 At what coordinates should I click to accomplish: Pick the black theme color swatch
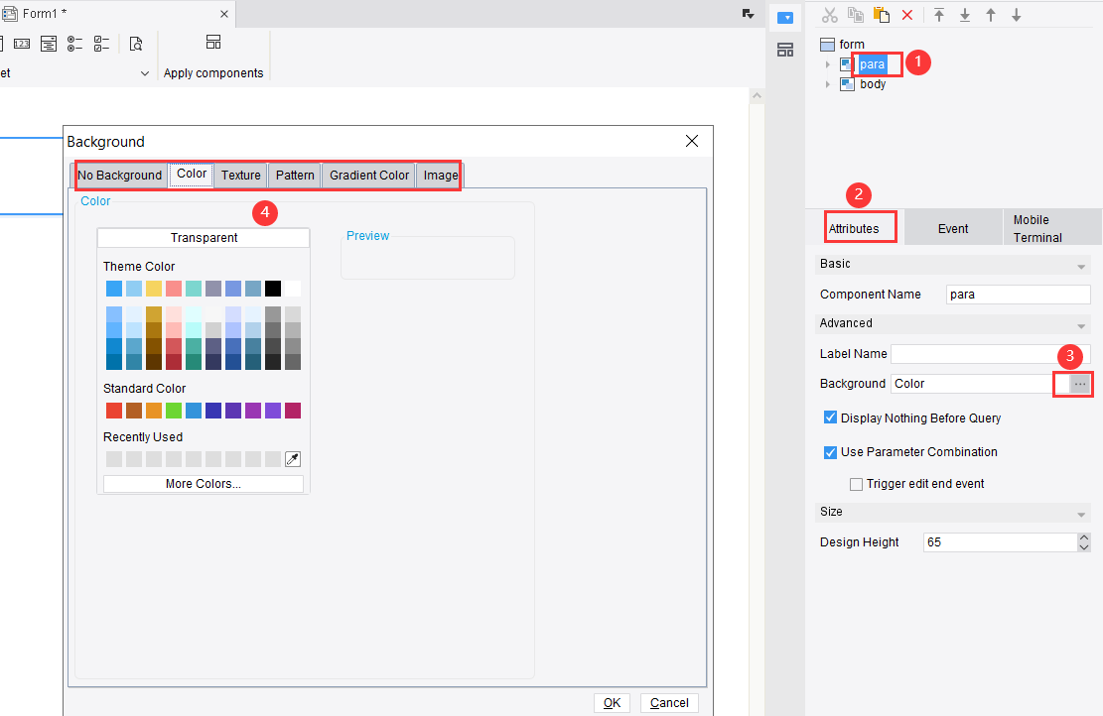[273, 289]
